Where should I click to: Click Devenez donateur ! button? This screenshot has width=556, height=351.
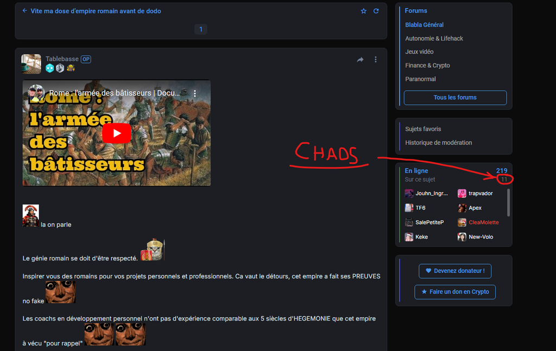tap(455, 271)
